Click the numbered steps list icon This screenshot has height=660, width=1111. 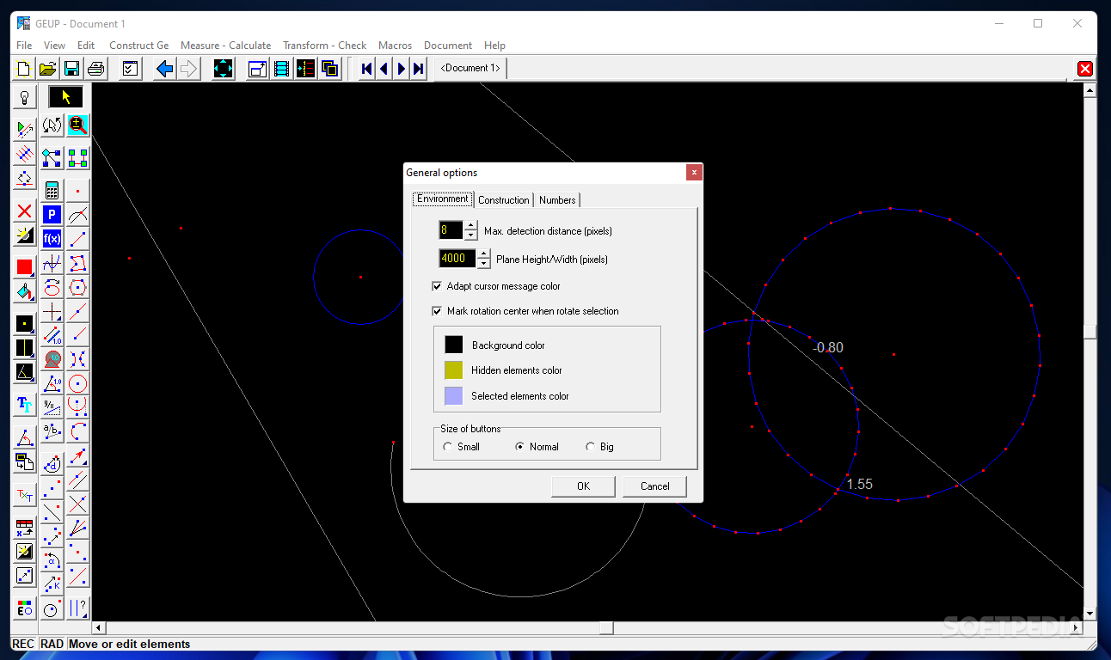(306, 69)
